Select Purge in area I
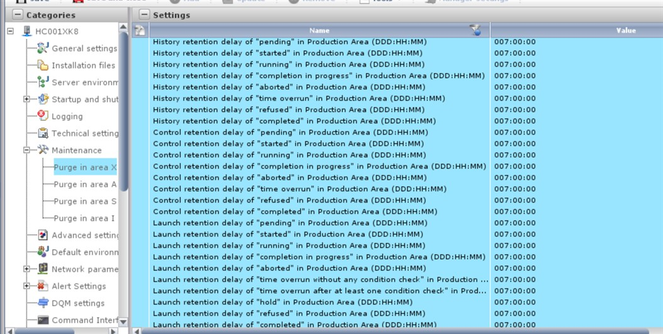Viewport: 663px width, 334px height. coord(84,218)
